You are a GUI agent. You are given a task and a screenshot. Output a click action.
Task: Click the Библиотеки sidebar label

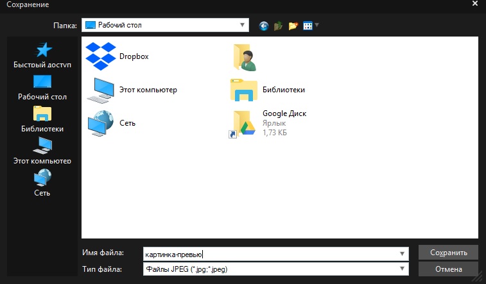point(42,129)
